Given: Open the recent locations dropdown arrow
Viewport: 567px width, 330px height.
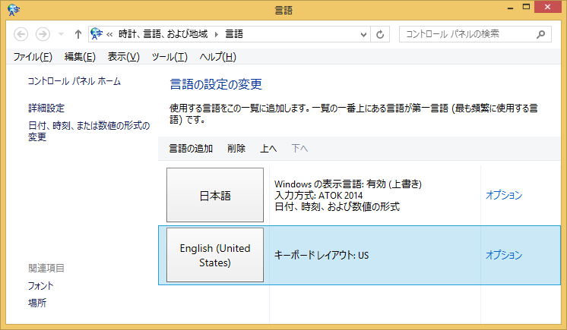Looking at the screenshot, I should click(x=60, y=35).
